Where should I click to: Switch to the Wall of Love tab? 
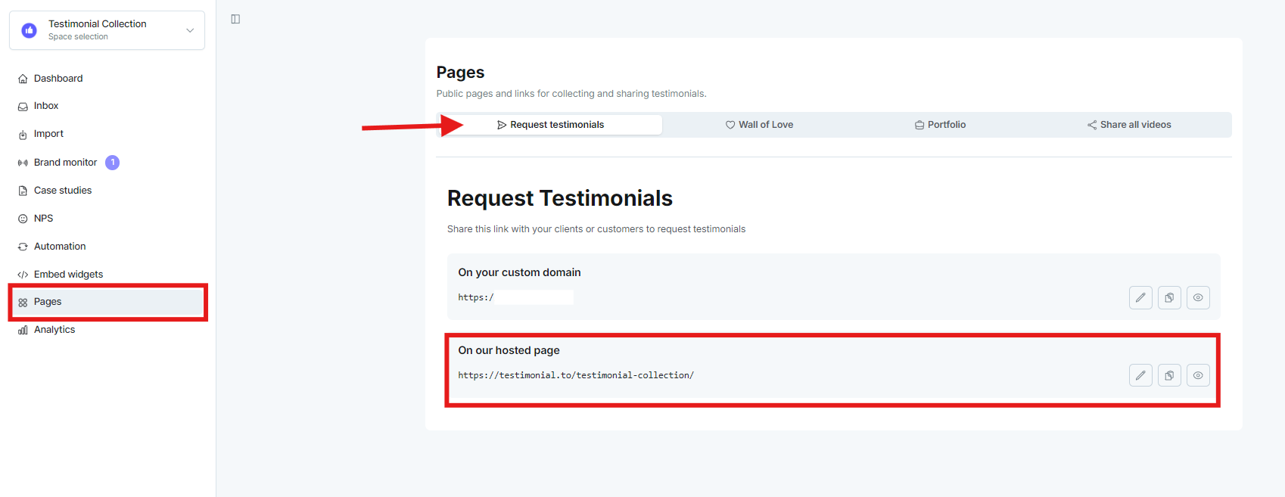pyautogui.click(x=759, y=125)
